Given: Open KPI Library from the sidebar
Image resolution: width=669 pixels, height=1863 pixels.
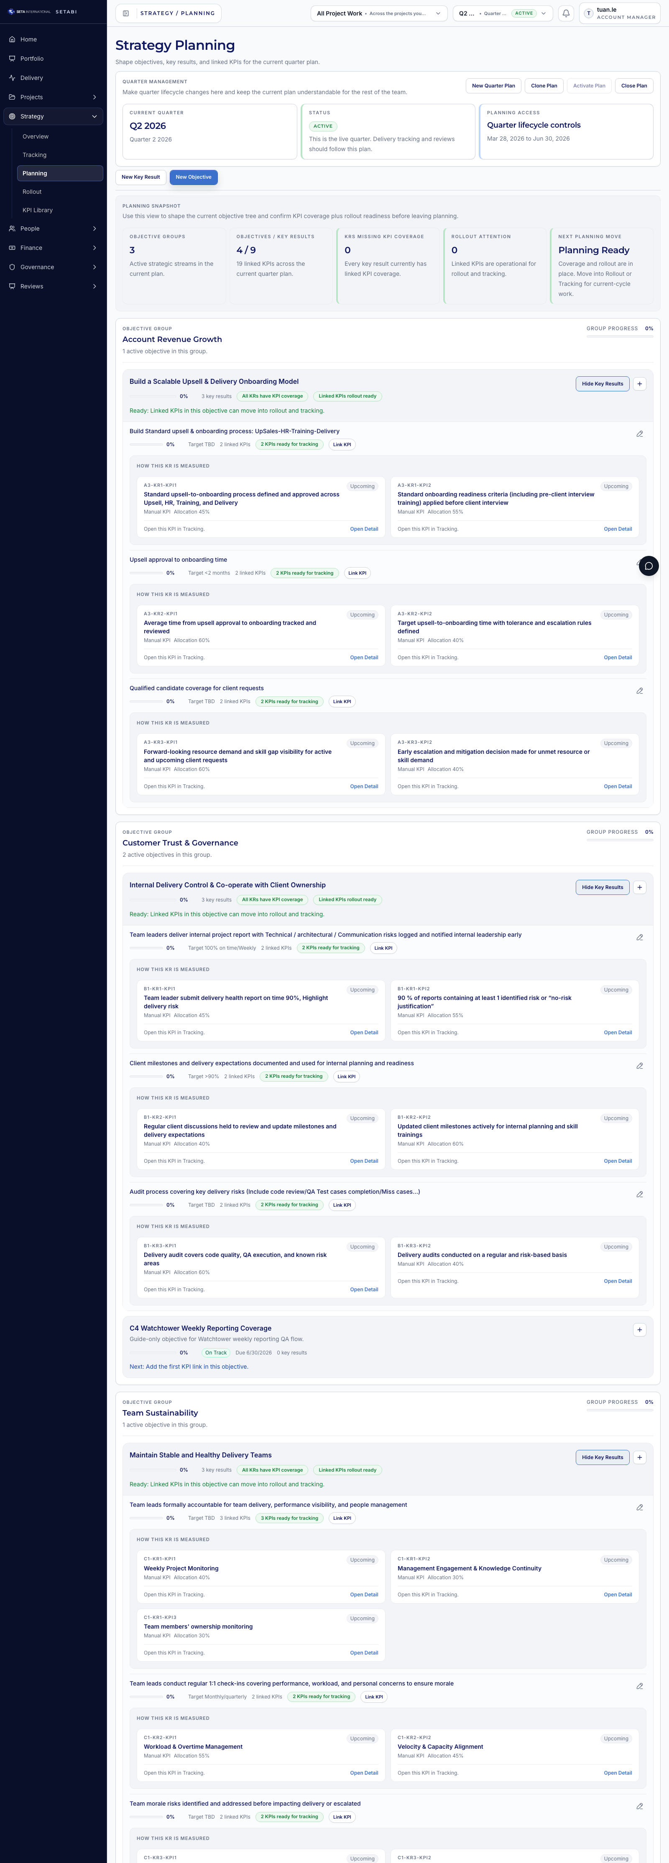Looking at the screenshot, I should point(38,211).
